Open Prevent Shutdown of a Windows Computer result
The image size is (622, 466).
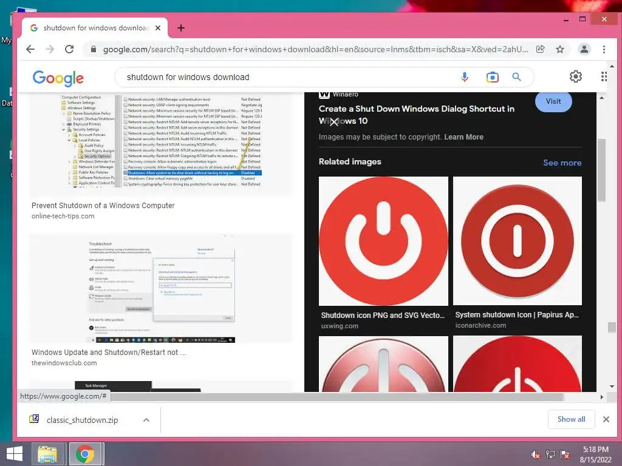103,206
